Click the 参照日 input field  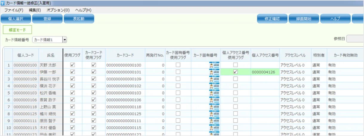pyautogui.click(x=355, y=39)
